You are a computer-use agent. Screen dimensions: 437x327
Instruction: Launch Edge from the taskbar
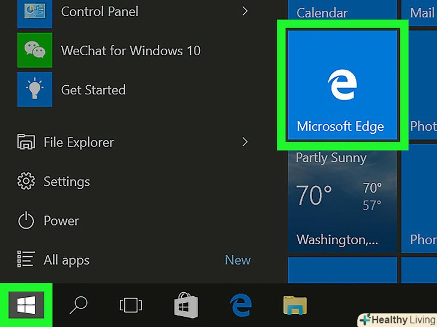click(x=241, y=305)
